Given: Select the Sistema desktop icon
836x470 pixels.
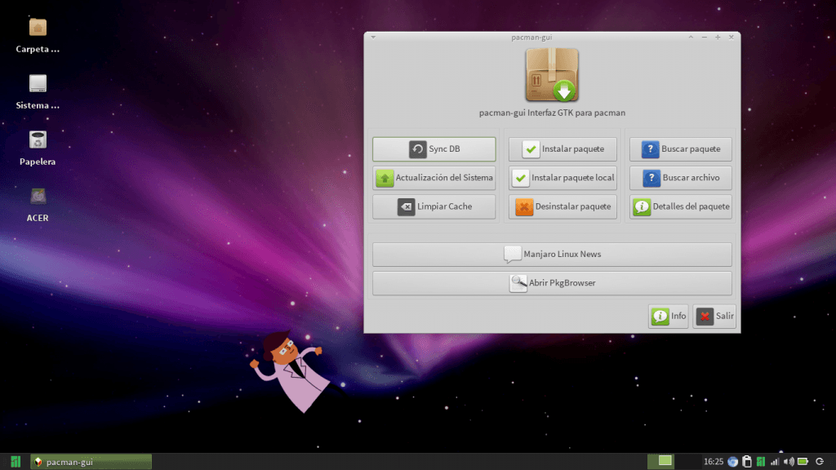Looking at the screenshot, I should pyautogui.click(x=38, y=92).
